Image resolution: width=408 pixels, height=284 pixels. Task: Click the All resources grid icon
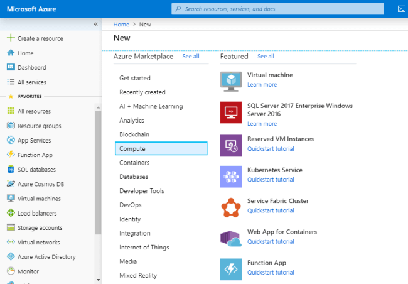point(11,111)
